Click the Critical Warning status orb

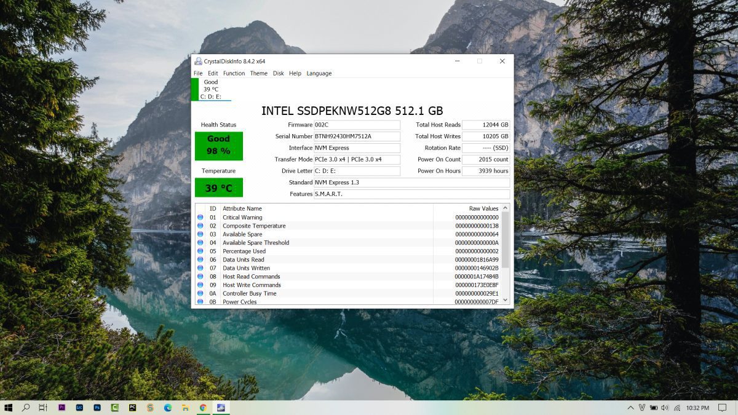(200, 217)
